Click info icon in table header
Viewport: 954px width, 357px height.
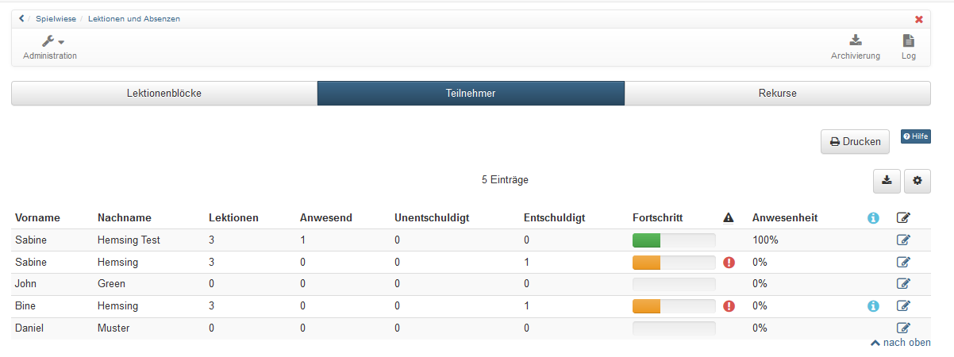coord(873,218)
